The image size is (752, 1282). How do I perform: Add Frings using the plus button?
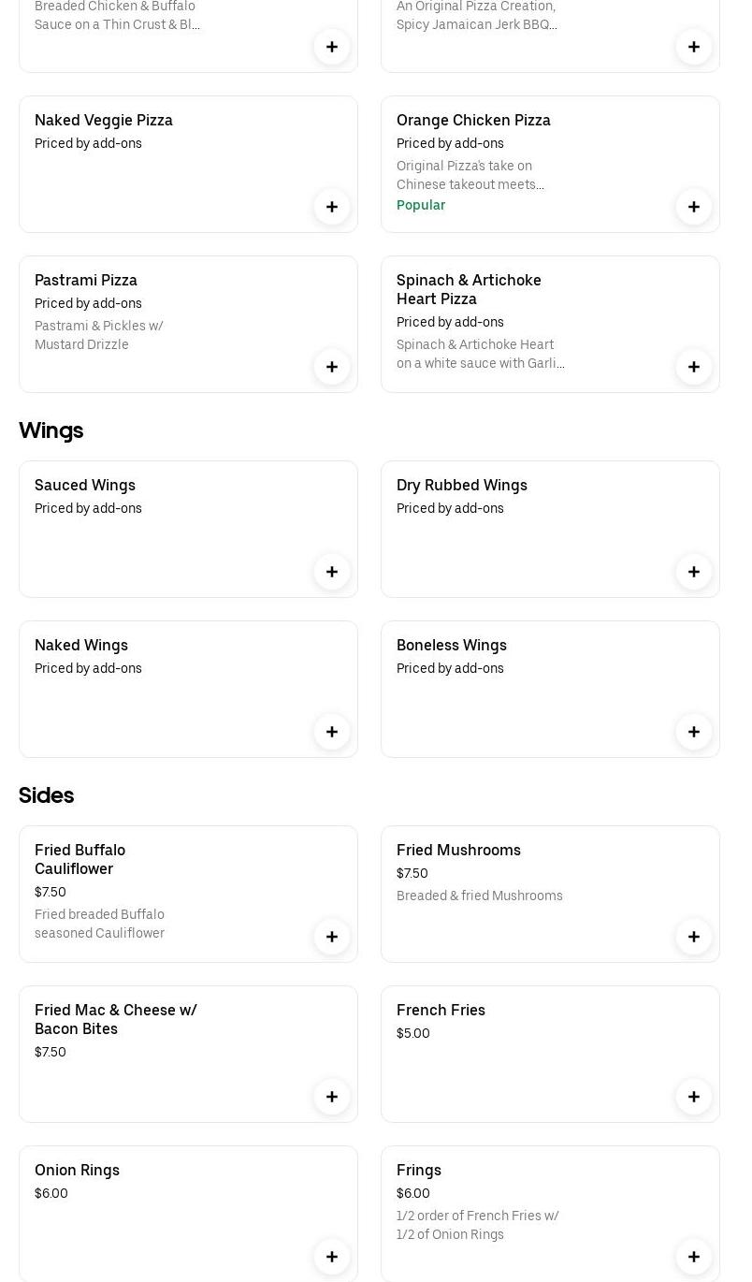pos(694,1257)
